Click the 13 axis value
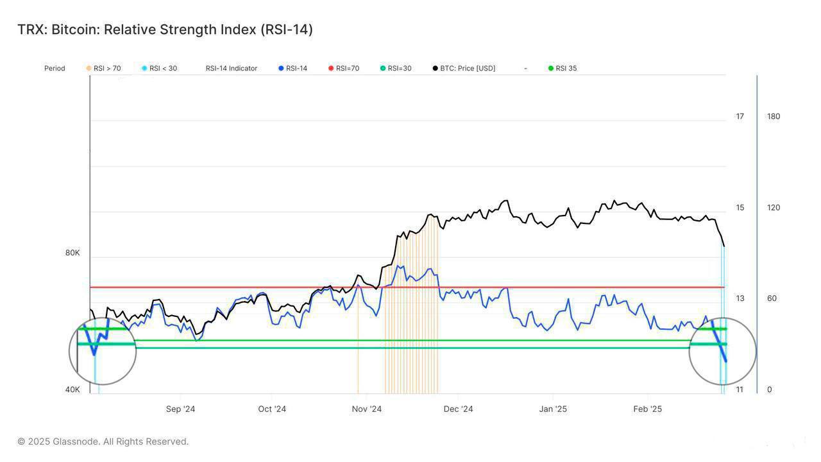 click(x=740, y=298)
